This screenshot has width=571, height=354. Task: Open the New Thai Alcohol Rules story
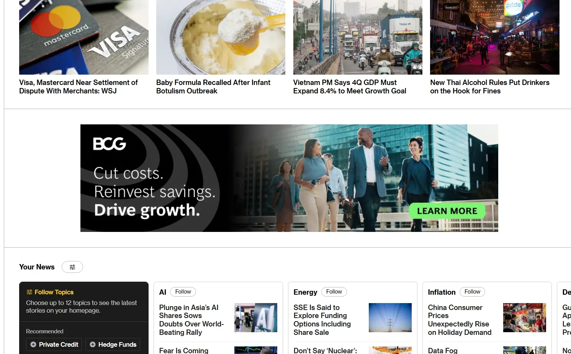[x=490, y=86]
